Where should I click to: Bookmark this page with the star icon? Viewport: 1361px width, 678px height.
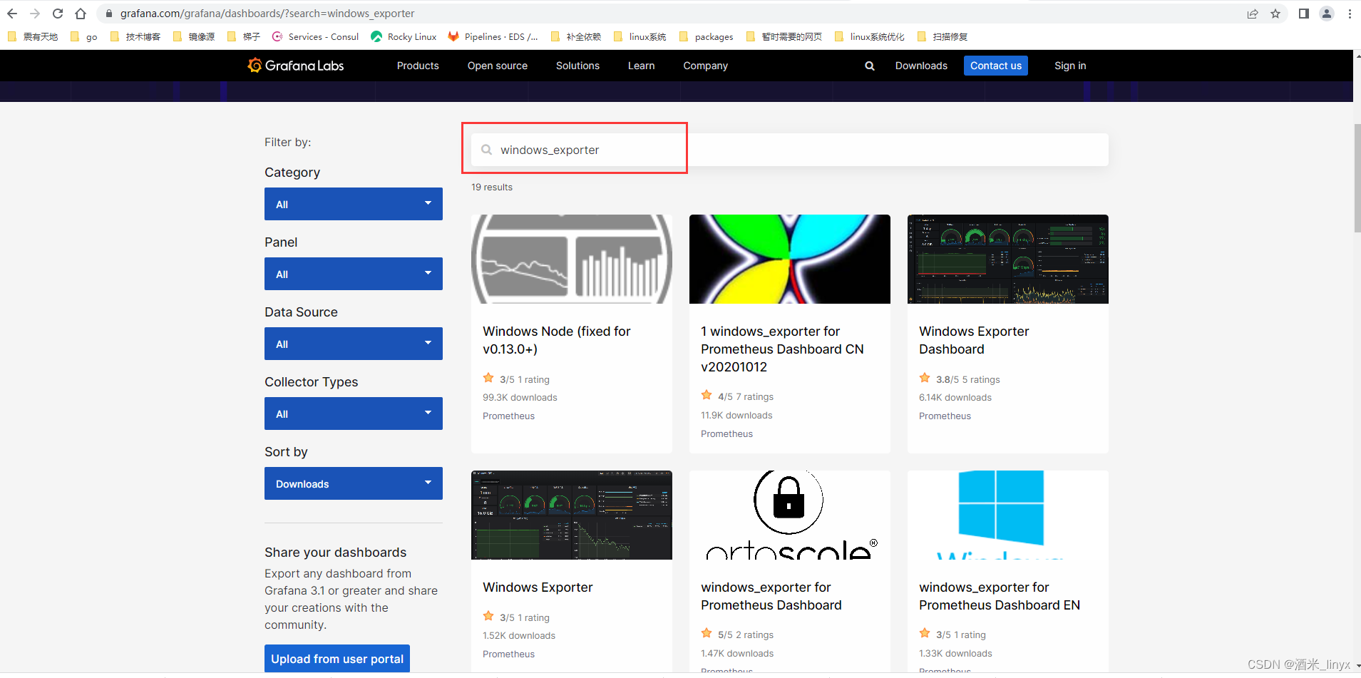tap(1275, 14)
